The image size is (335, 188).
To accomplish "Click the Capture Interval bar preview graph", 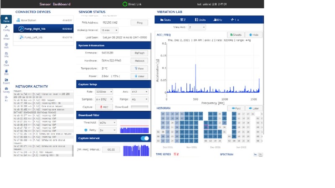I will [136, 150].
